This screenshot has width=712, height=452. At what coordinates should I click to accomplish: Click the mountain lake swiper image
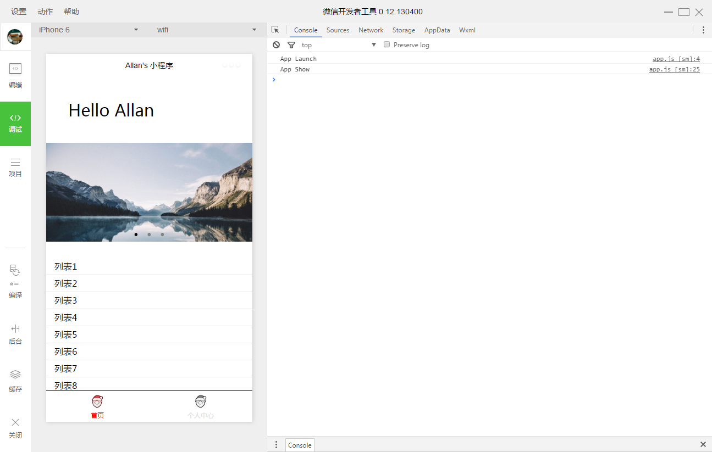tap(149, 192)
